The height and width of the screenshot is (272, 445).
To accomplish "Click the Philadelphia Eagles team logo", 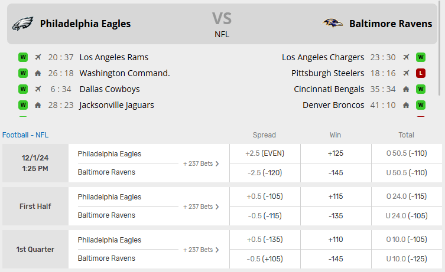I will click(22, 24).
